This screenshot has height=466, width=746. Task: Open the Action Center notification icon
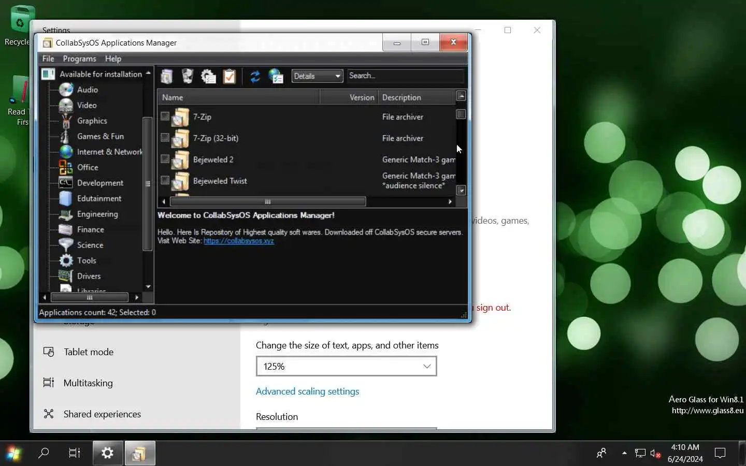720,454
